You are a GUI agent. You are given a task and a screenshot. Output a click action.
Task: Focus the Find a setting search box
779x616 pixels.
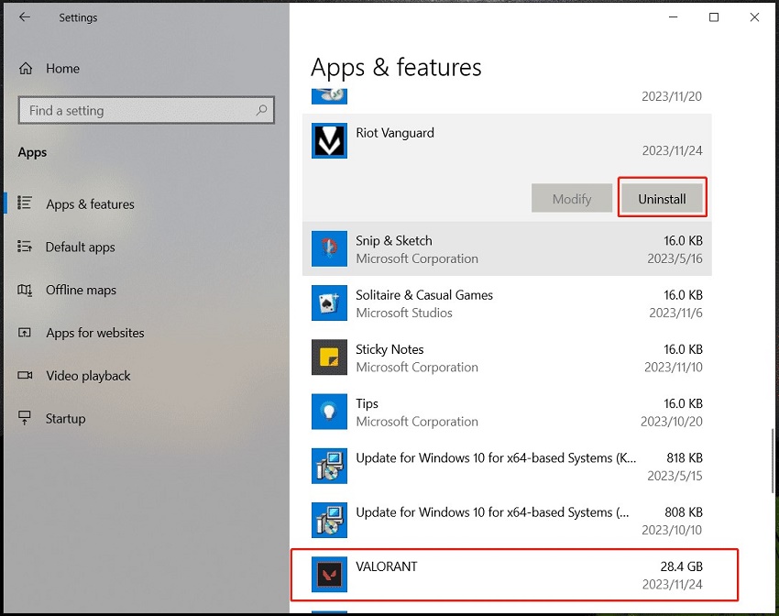coord(137,111)
